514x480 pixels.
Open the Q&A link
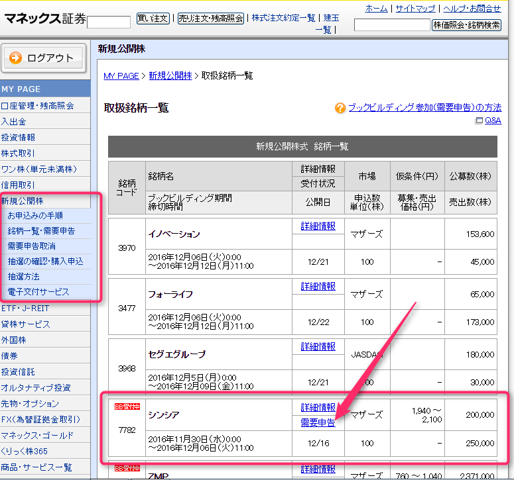493,120
